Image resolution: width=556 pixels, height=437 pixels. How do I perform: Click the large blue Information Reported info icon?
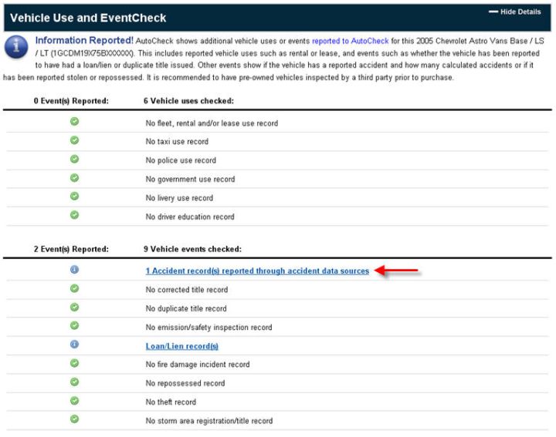click(16, 47)
